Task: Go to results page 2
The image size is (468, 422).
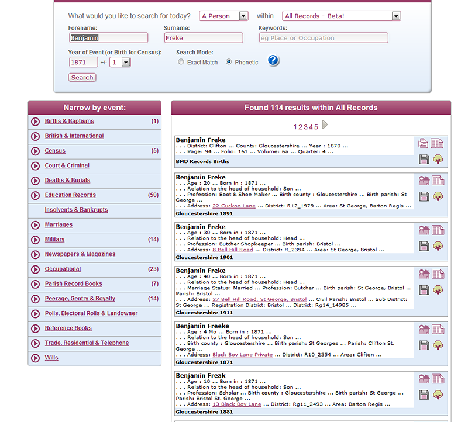Action: point(300,127)
